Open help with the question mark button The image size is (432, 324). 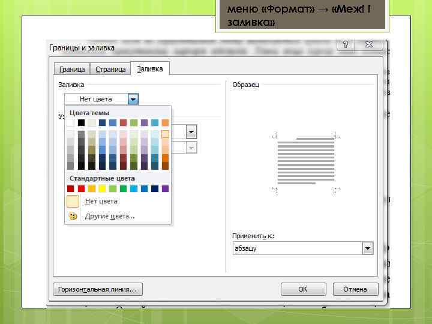[x=346, y=44]
